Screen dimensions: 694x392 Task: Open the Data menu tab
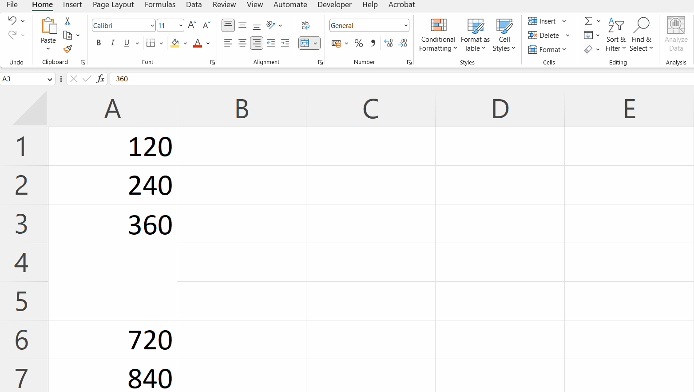click(x=194, y=5)
